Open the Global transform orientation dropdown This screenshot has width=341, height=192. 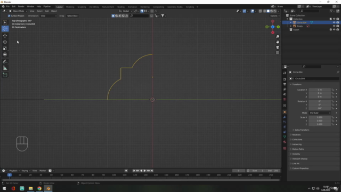[126, 11]
